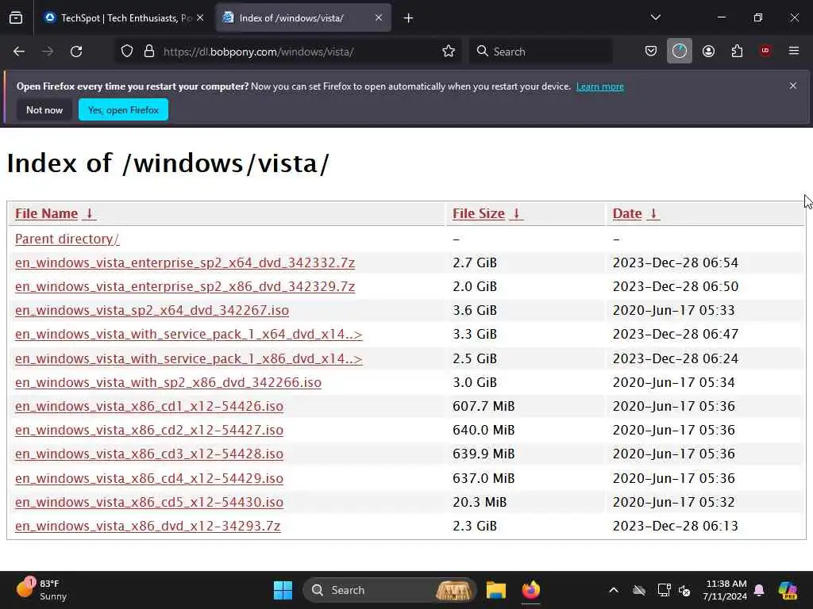Bookmark this page with the star

click(449, 52)
